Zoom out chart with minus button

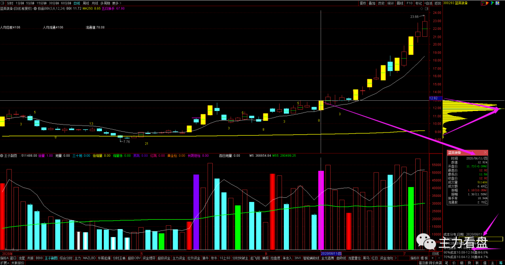439,258
